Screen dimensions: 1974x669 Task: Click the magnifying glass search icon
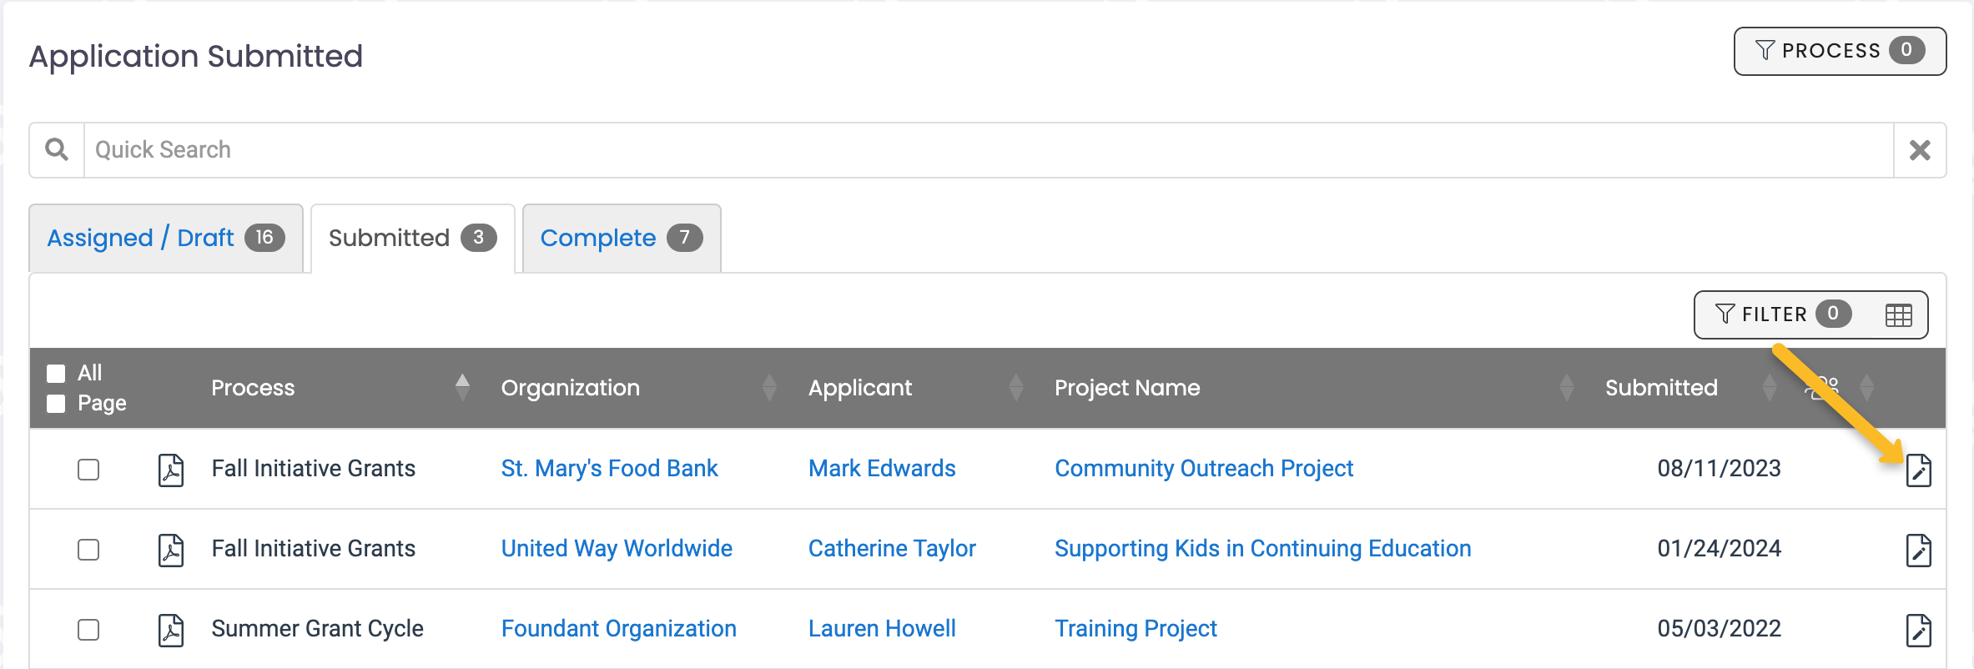tap(57, 150)
